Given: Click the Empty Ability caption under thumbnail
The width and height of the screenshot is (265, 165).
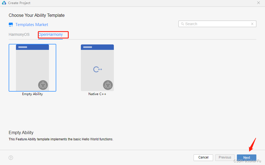Looking at the screenshot, I should 32,94.
